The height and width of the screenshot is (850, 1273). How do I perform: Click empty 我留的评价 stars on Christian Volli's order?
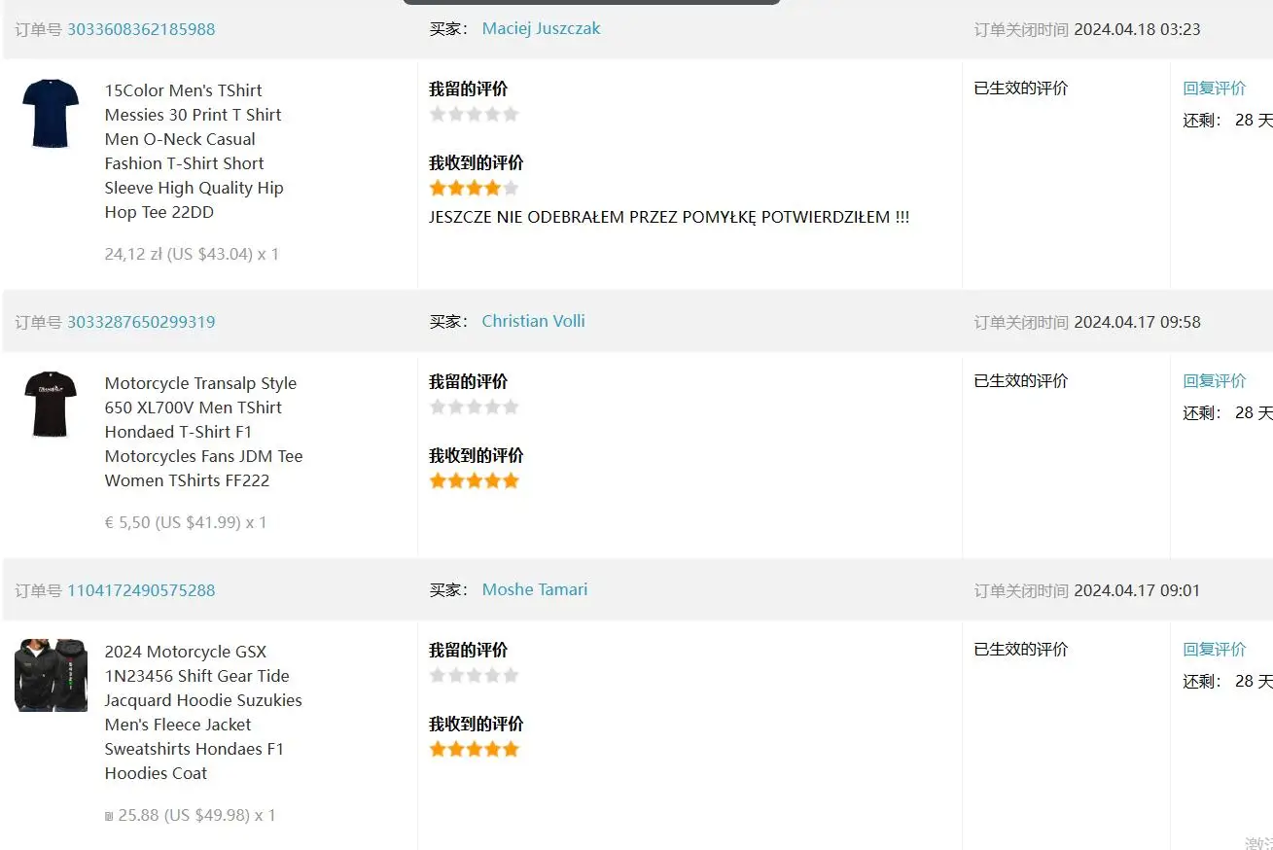pos(474,407)
